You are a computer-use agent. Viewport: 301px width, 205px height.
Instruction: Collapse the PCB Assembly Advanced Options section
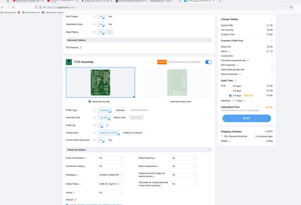[209, 150]
